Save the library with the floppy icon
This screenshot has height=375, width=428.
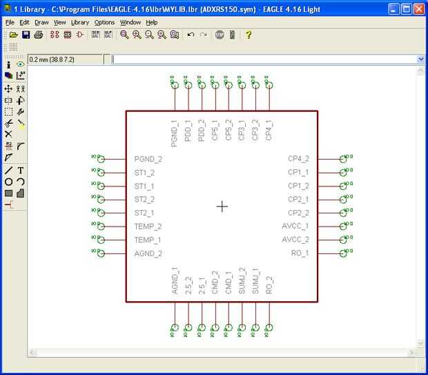click(26, 35)
